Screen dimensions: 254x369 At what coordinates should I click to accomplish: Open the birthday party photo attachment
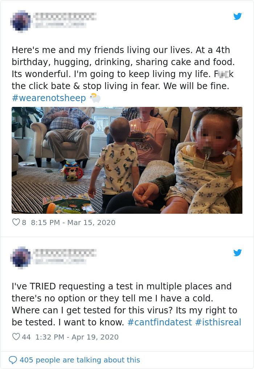127,160
